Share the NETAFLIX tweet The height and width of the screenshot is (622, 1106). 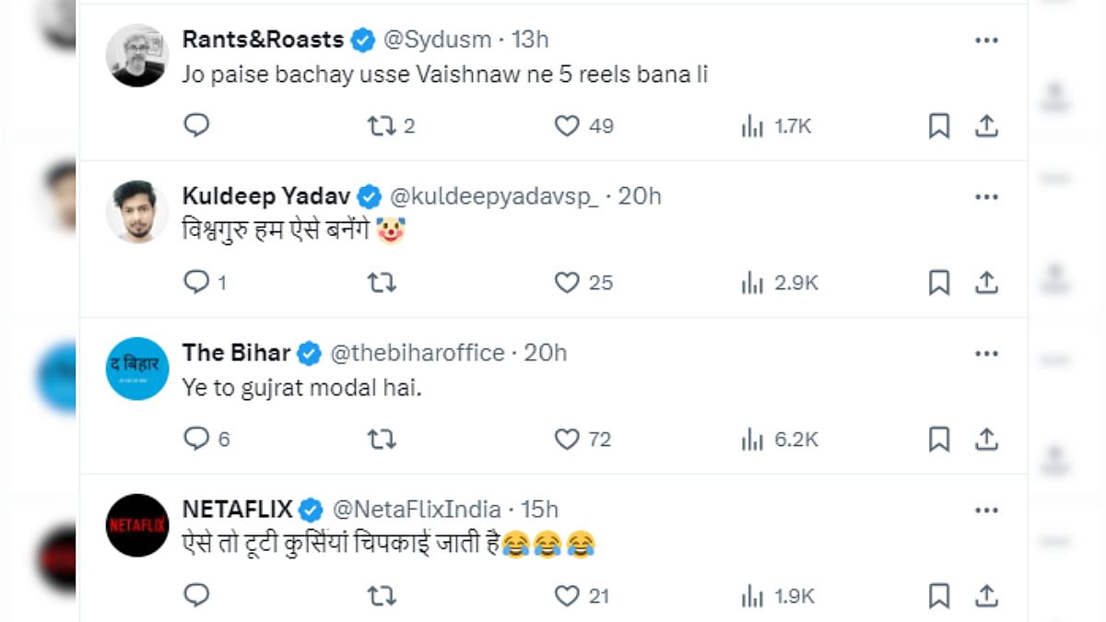point(986,596)
